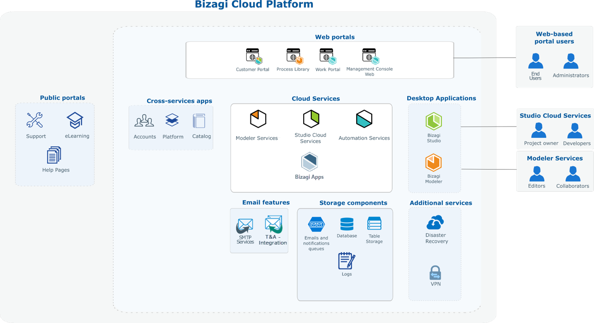Select the VPN padlock icon
The image size is (594, 323).
(x=435, y=273)
